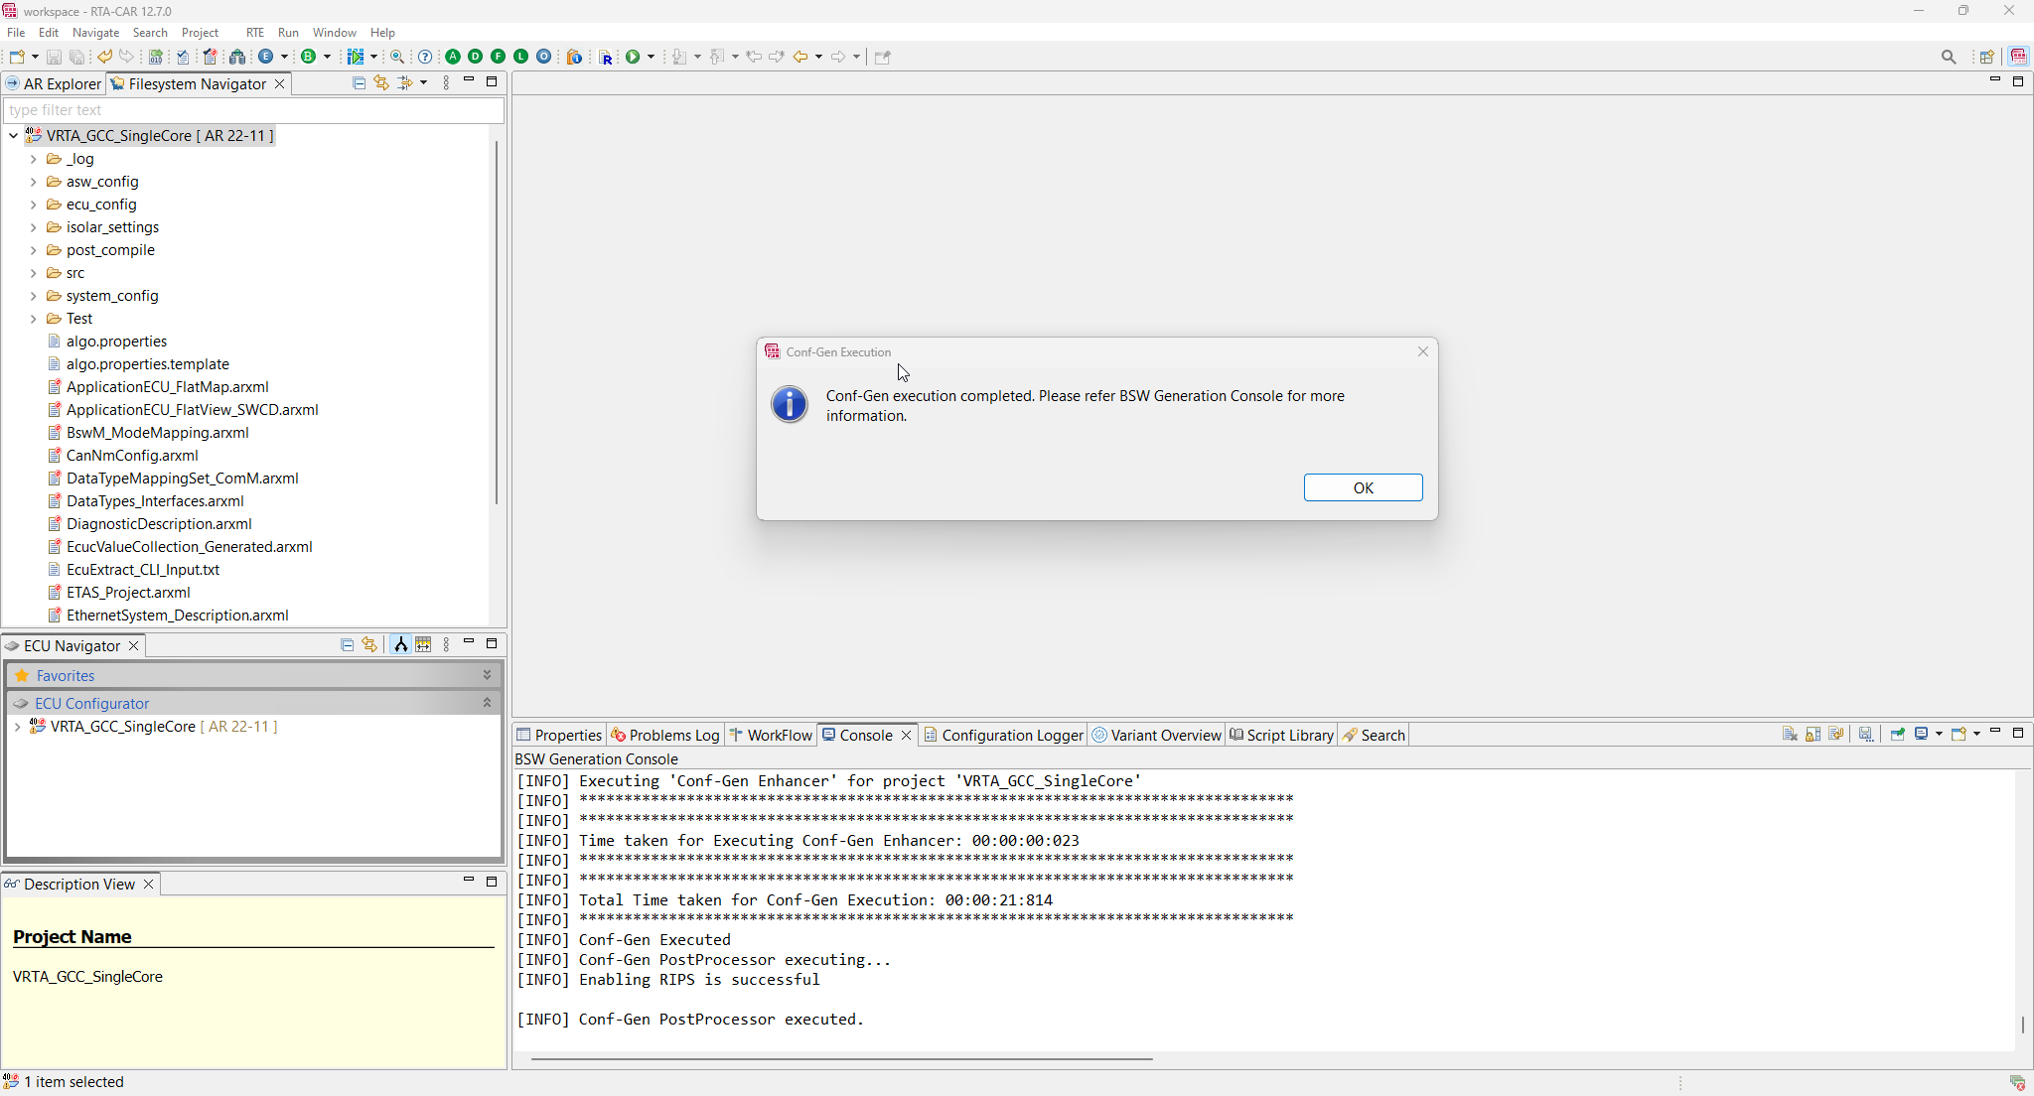Click the green B circle toolbar icon
Screen dimensions: 2034x1096
click(309, 57)
